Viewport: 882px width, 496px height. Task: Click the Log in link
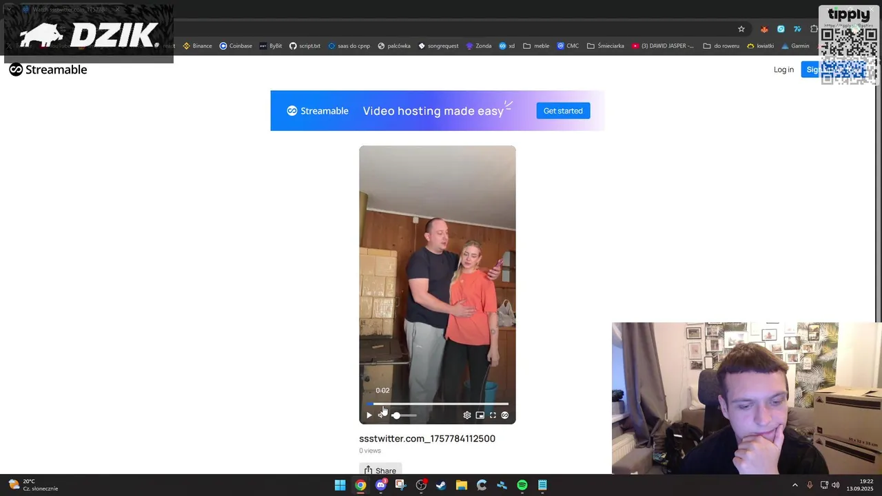[783, 70]
